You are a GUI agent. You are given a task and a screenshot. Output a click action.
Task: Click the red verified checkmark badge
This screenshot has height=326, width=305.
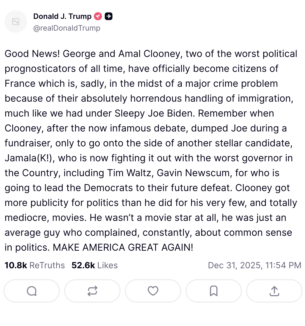point(98,16)
